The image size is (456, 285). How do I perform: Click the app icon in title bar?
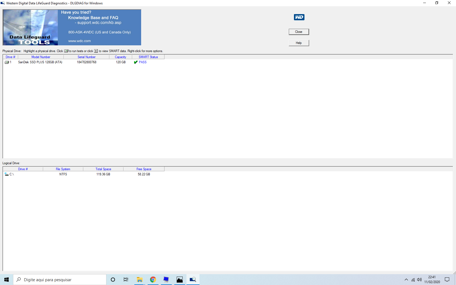[3, 3]
